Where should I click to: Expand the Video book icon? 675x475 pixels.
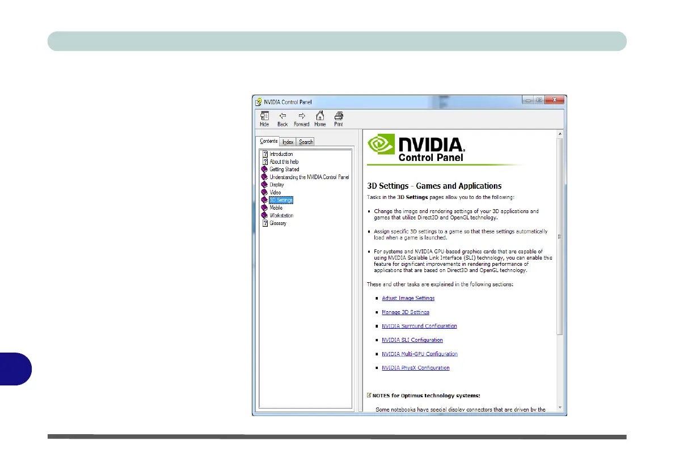(264, 192)
